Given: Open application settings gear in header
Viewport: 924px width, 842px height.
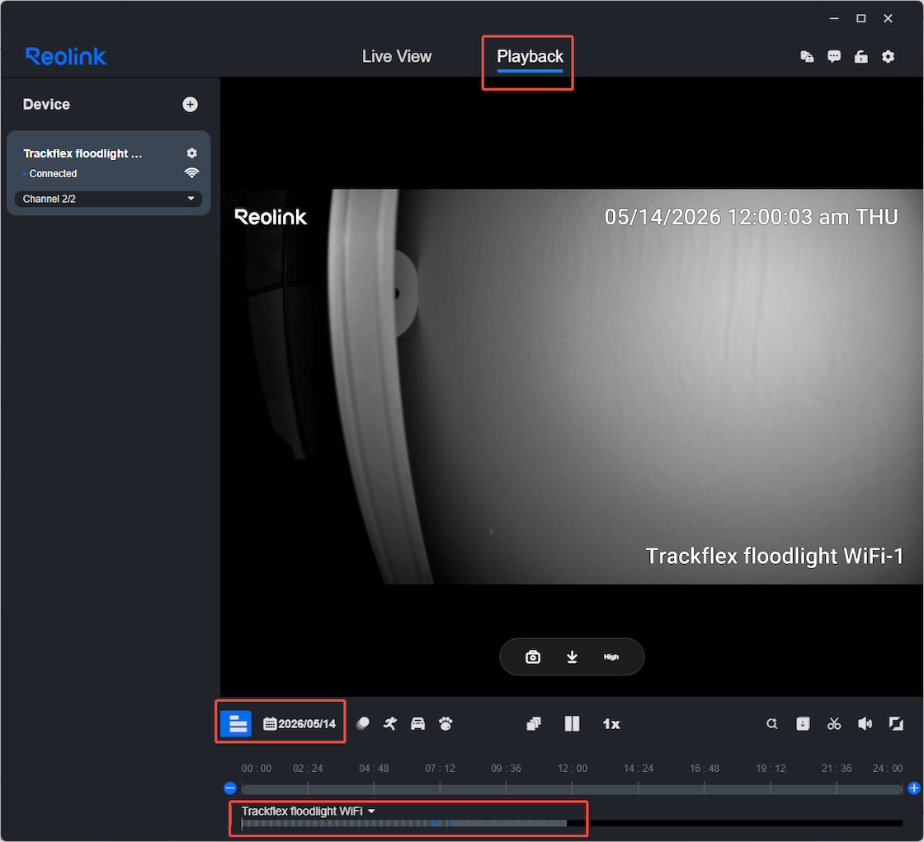Looking at the screenshot, I should pos(888,57).
